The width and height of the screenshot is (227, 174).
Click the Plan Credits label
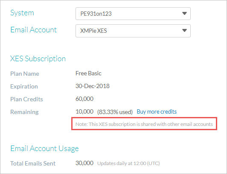point(26,99)
